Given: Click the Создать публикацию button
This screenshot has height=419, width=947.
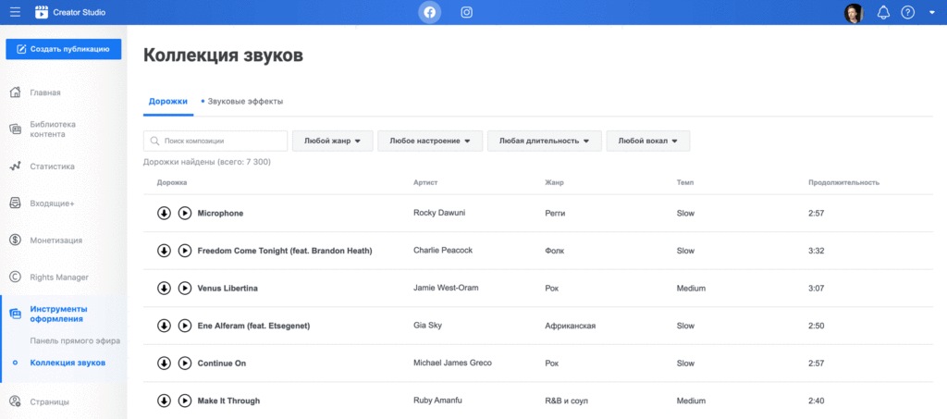Looking at the screenshot, I should 64,49.
